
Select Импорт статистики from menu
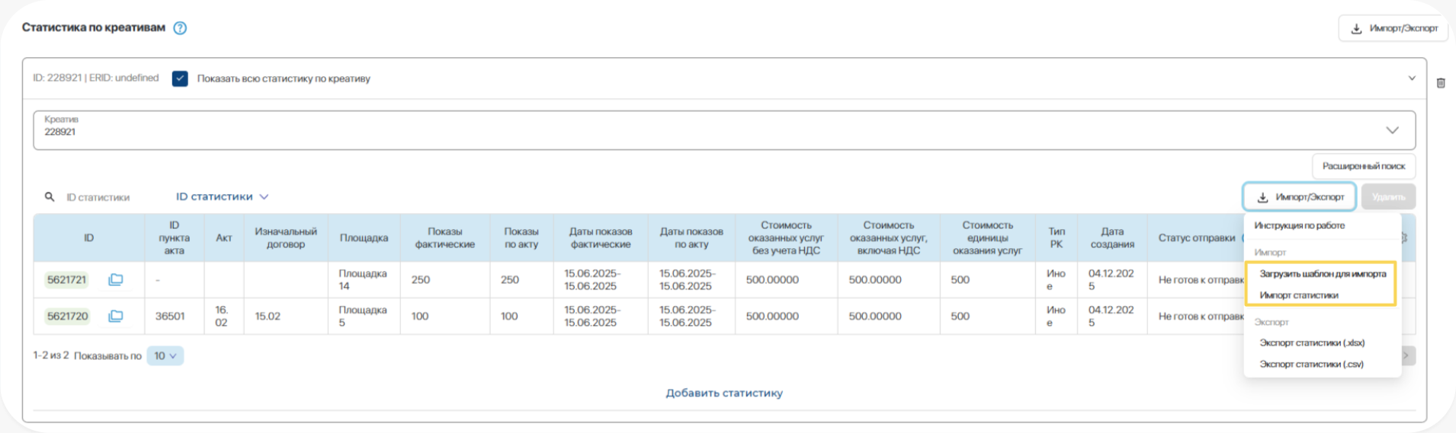click(1298, 295)
